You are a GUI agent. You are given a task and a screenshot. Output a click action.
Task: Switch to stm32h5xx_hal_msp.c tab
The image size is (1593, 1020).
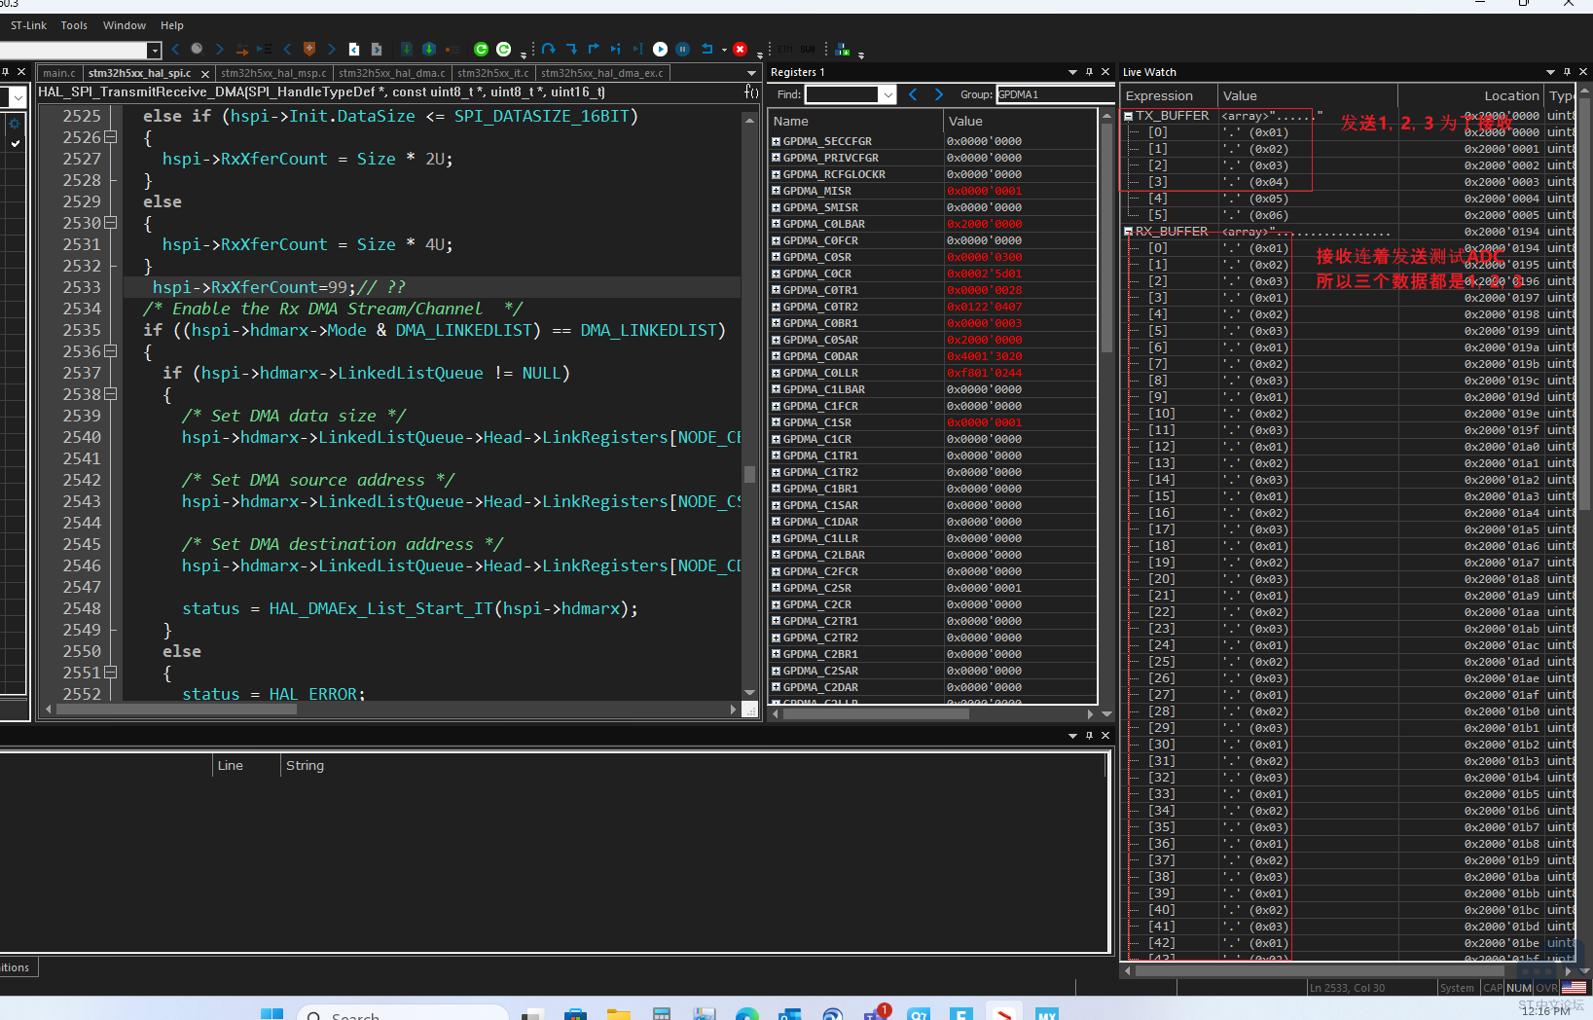click(273, 73)
